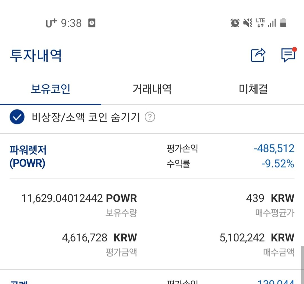304x284 pixels.
Task: Tap the mute sound icon in status bar
Action: click(x=247, y=23)
